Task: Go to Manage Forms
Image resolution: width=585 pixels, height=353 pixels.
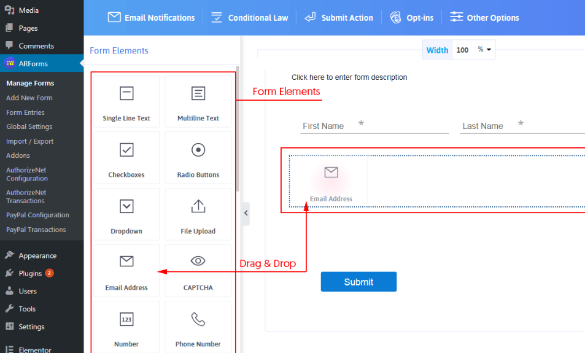Action: [30, 83]
